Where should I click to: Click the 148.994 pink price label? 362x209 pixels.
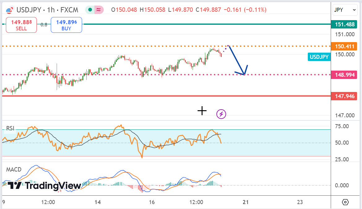[344, 75]
